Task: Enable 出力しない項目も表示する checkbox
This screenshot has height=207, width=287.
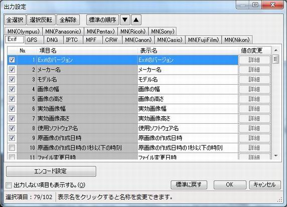Action: (x=9, y=185)
